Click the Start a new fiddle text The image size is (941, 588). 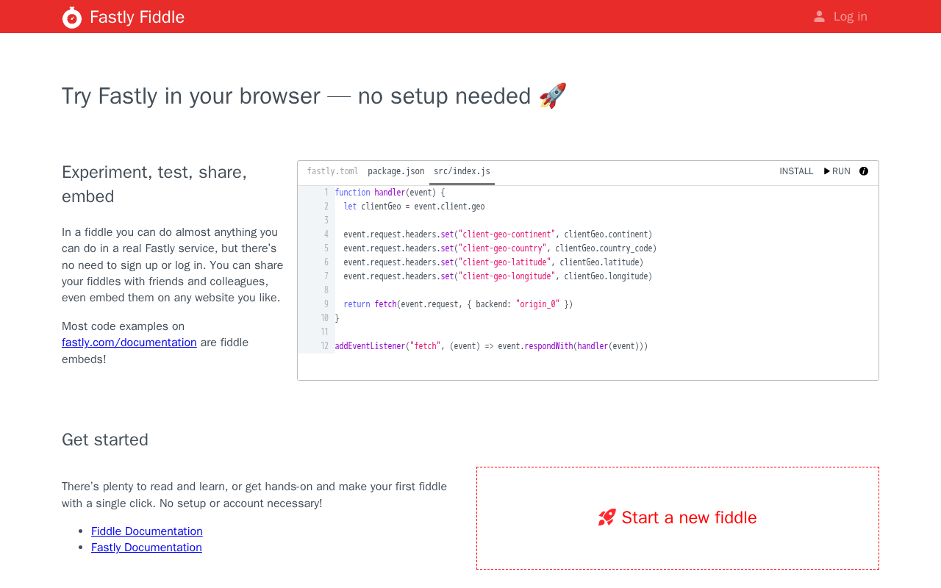[x=689, y=517]
